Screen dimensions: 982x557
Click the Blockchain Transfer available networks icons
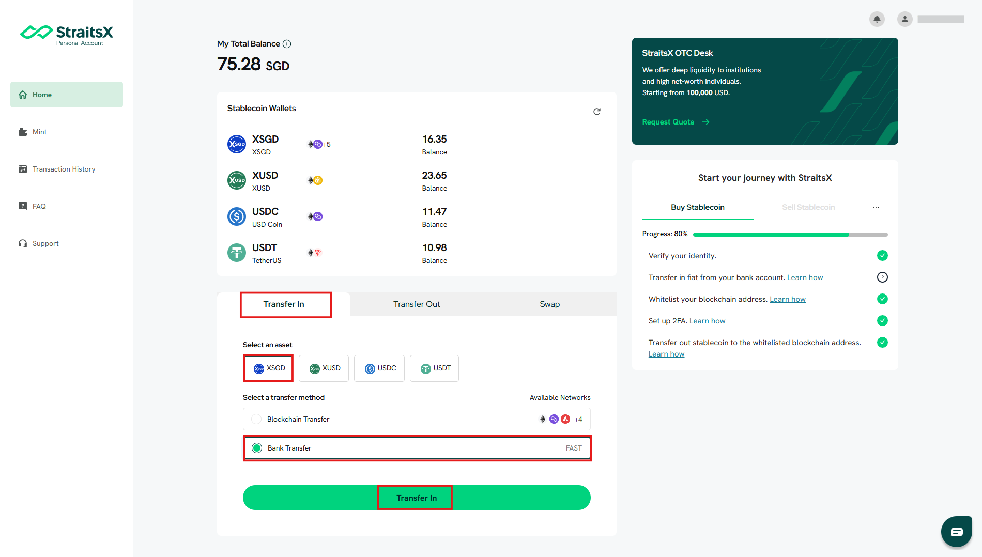[x=561, y=419]
